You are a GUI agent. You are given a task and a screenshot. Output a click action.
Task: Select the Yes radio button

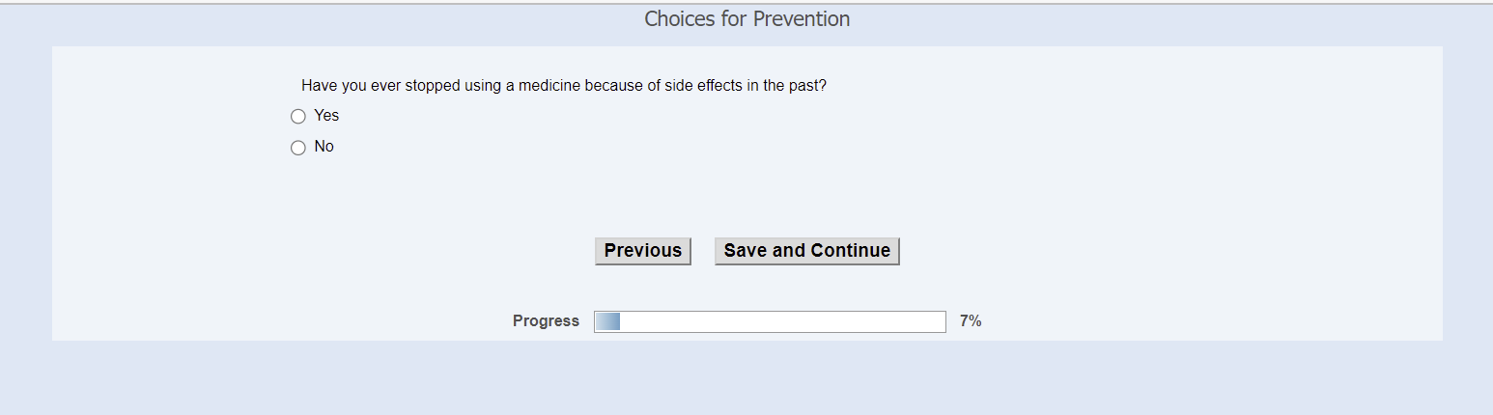(x=298, y=117)
